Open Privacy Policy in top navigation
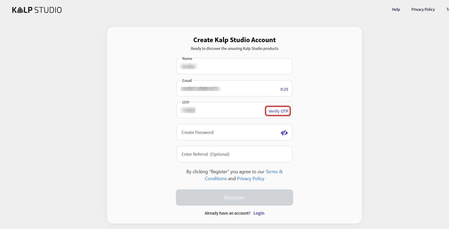This screenshot has width=449, height=229. point(423,10)
